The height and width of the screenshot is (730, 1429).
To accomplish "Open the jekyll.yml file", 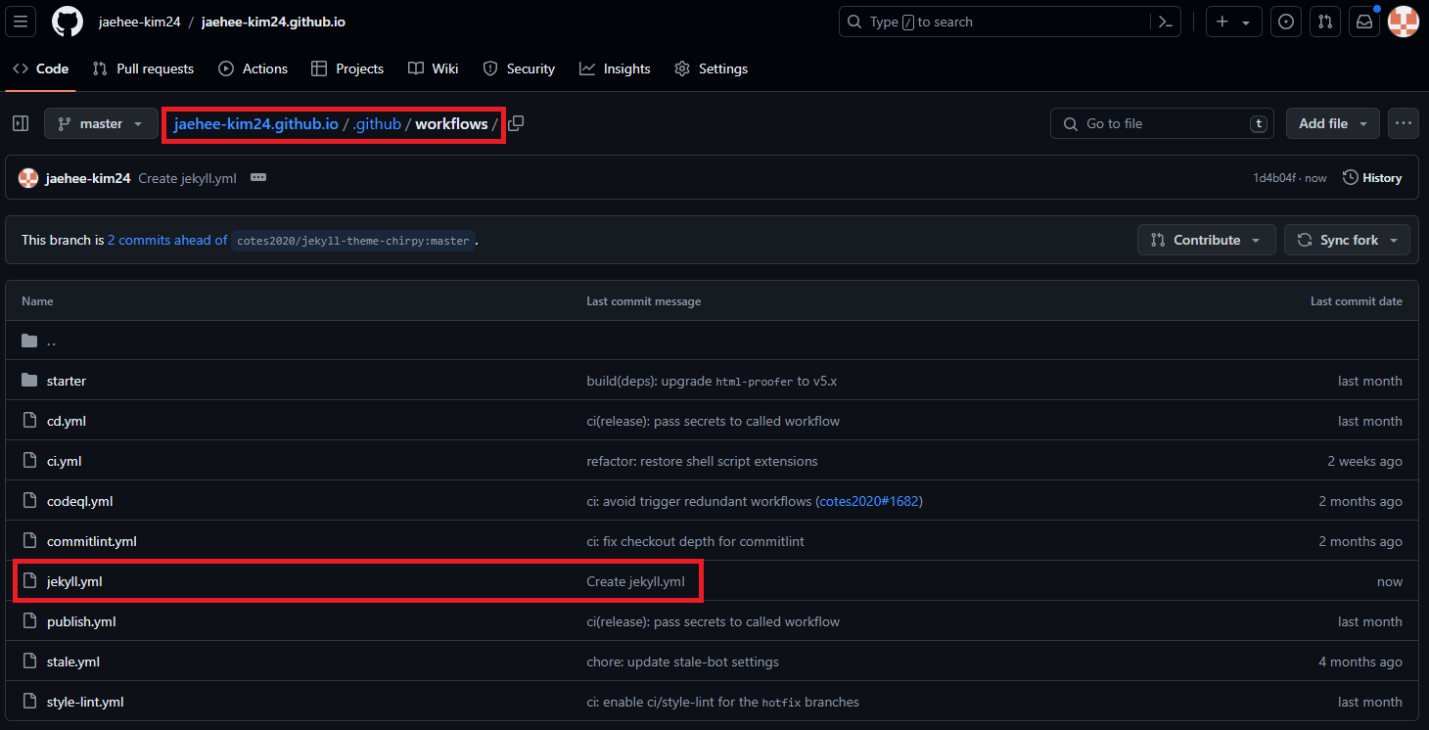I will click(x=74, y=581).
